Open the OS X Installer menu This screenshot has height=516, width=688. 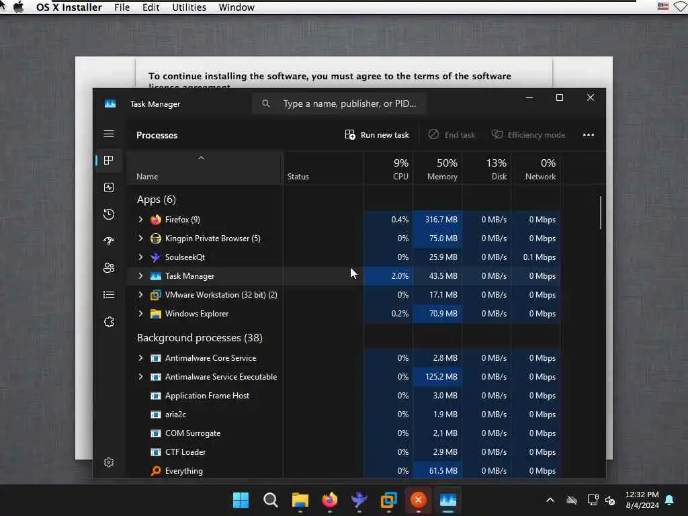[x=69, y=7]
